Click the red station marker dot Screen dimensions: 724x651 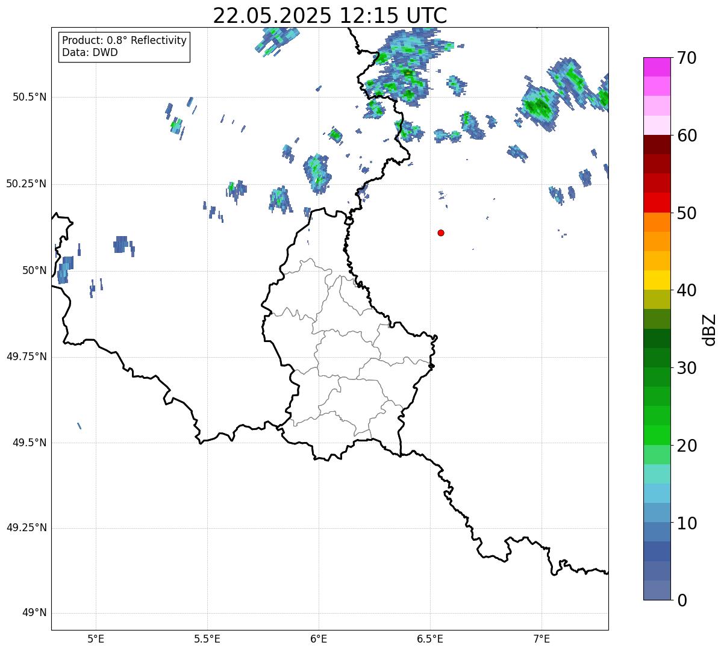(441, 232)
